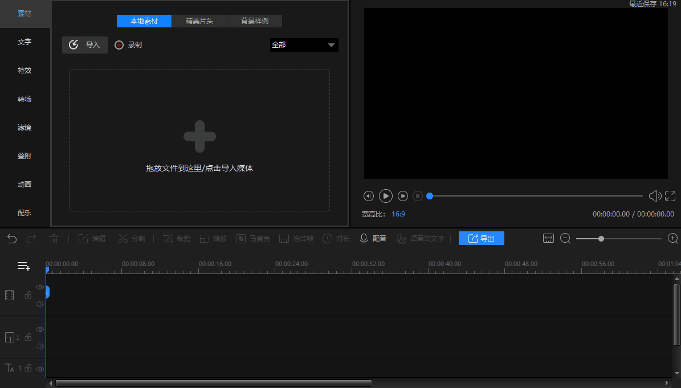This screenshot has width=681, height=388.
Task: Click the 语音转文字 speech-to-text tool
Action: tap(421, 239)
